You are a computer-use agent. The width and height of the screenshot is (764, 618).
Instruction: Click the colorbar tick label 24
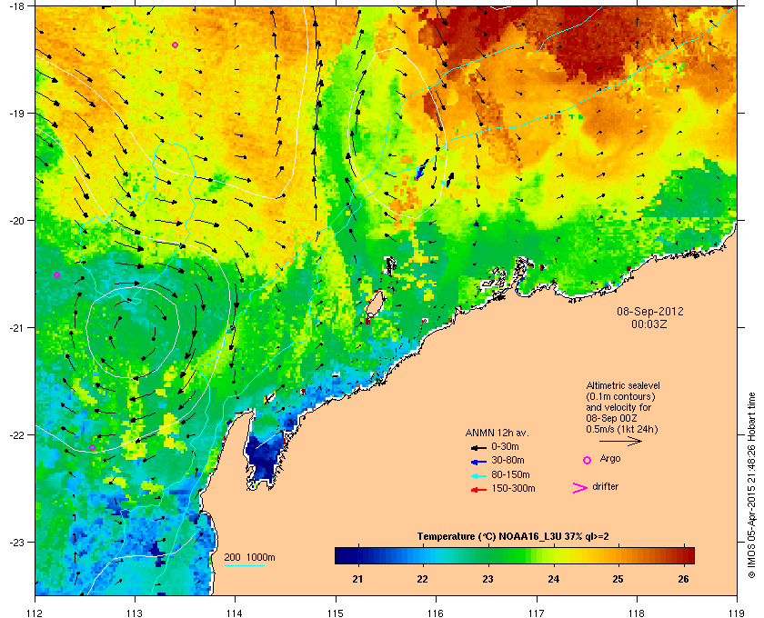pyautogui.click(x=553, y=579)
